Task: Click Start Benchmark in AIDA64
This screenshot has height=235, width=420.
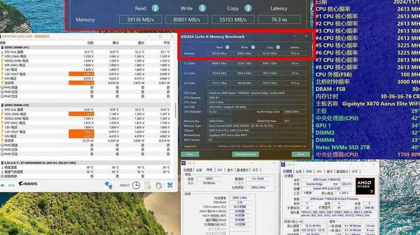Action: 246,154
